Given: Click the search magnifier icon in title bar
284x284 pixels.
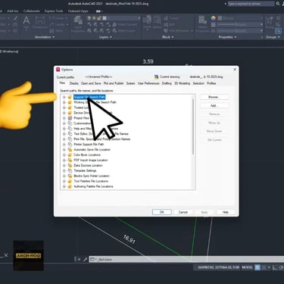Looking at the screenshot, I should pyautogui.click(x=278, y=4).
